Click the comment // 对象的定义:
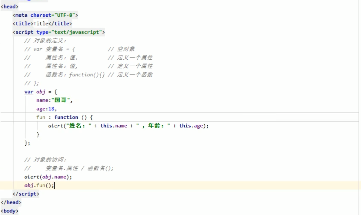This screenshot has height=215, width=361. [45, 41]
